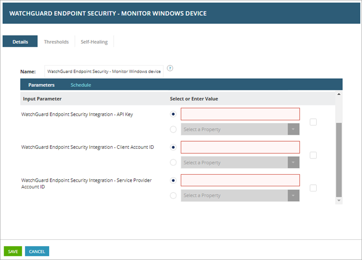Select the API Key value radio button
362x260 pixels.
coord(173,114)
